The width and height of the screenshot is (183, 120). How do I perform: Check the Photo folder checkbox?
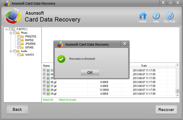coord(15,33)
